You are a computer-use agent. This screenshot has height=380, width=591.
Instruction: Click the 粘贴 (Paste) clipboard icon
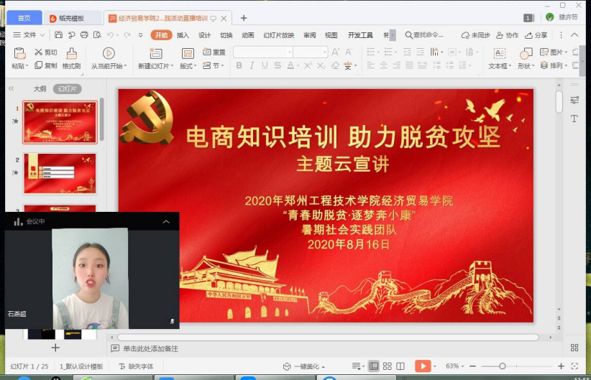coord(19,53)
